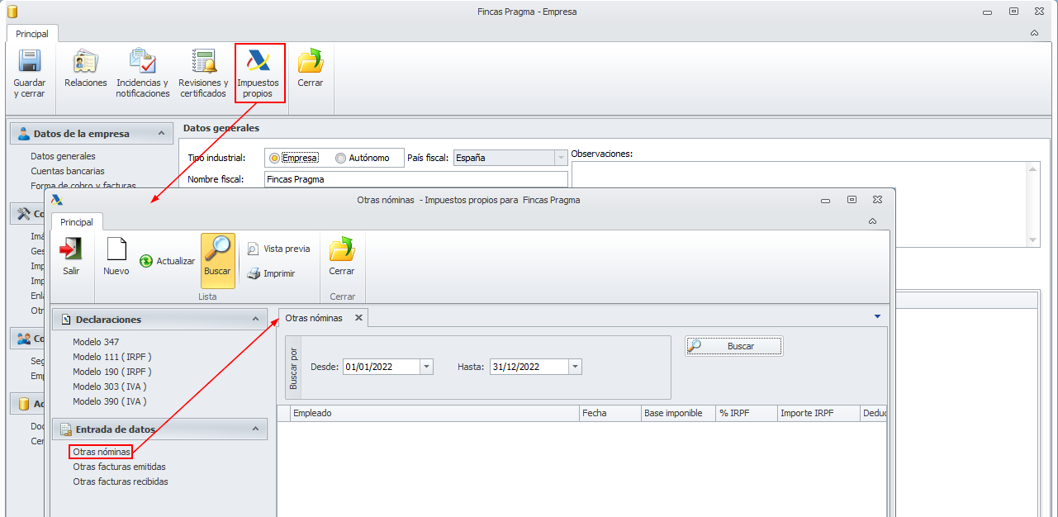Screen dimensions: 1058x517
Task: Click Salir icon in Otras nóminas window
Action: point(71,249)
